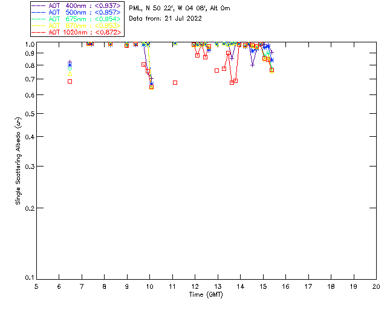Click the 18 tick label on time axis
Viewport: 387px width, 310px height.
(331, 286)
